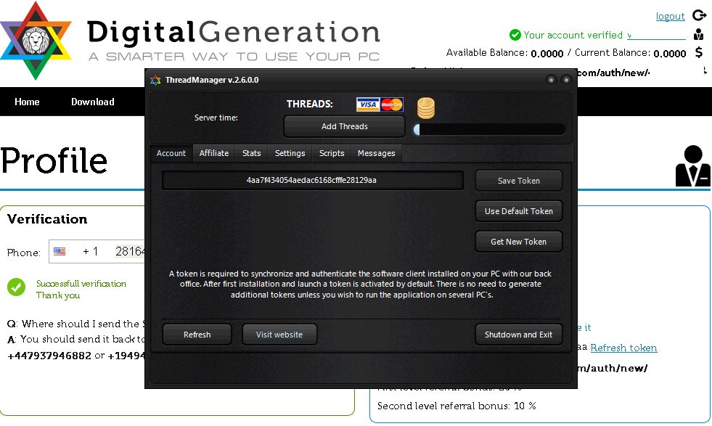The width and height of the screenshot is (712, 426).
Task: Click the "Server time:" label
Action: click(216, 118)
